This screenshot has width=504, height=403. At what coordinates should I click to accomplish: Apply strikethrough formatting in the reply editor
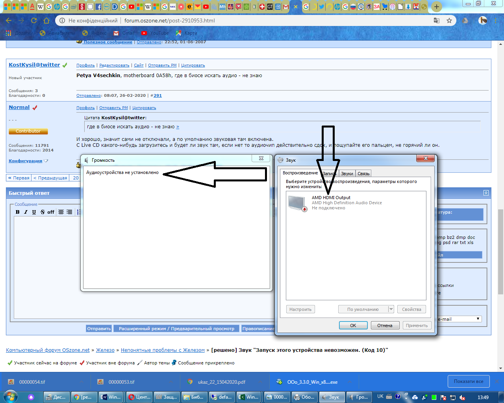43,212
